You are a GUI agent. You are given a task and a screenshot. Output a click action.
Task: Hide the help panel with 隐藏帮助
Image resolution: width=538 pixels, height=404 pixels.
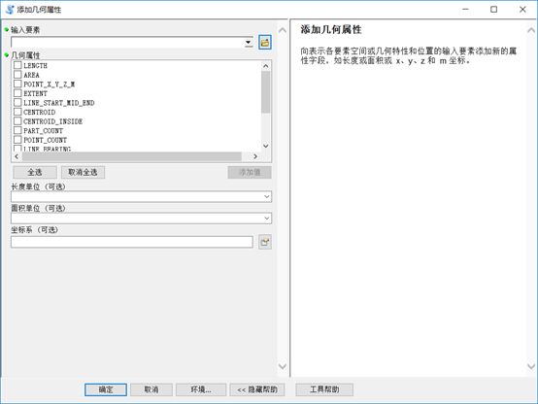point(257,389)
